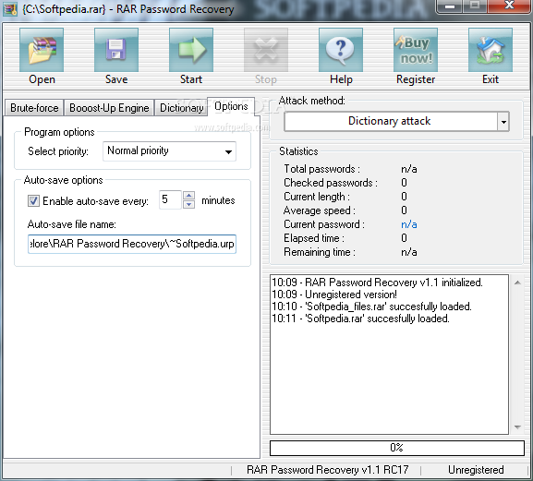Click the Checked passwords statistic label
The image size is (533, 481).
click(x=331, y=183)
